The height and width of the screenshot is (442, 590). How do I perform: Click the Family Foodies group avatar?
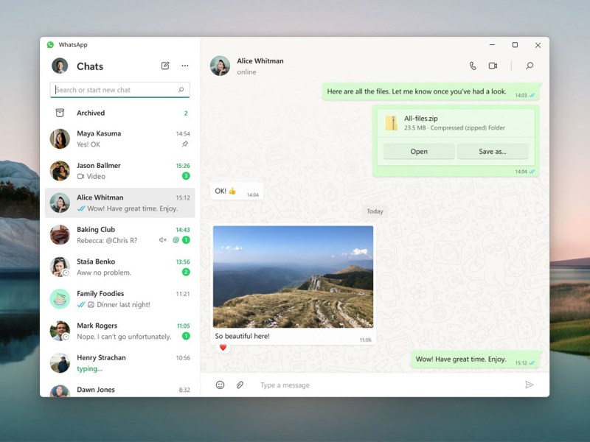(x=60, y=299)
